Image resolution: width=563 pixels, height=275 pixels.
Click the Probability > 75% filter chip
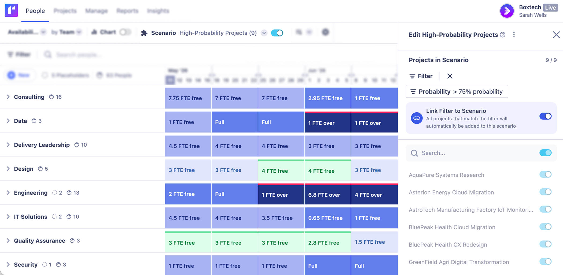pyautogui.click(x=457, y=92)
